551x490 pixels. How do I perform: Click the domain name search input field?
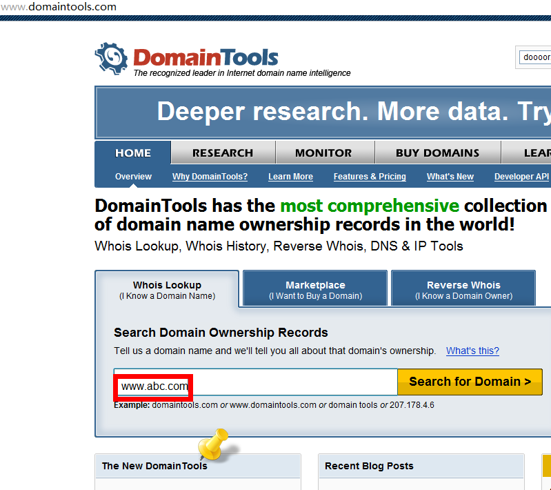click(x=255, y=382)
